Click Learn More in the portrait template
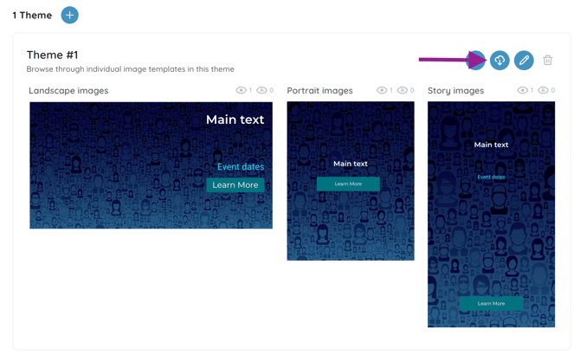This screenshot has height=362, width=580. (348, 184)
